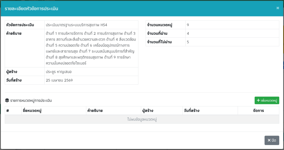The image size is (284, 150).
Task: Close the modal with the header X icon
Action: (x=278, y=8)
